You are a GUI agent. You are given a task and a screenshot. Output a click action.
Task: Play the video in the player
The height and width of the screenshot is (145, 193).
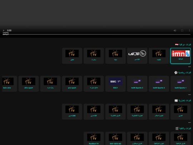coord(4,30)
